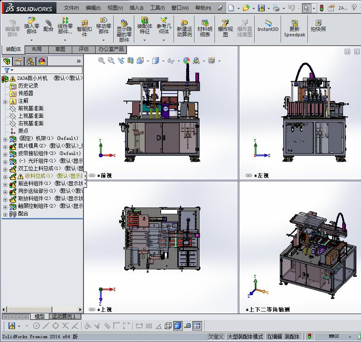Image resolution: width=361 pixels, height=342 pixels.
Task: Toggle Hide/Show Items glasses icon
Action: pos(171,61)
